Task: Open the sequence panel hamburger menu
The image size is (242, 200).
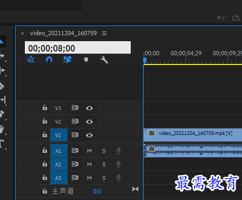Action: pos(104,33)
